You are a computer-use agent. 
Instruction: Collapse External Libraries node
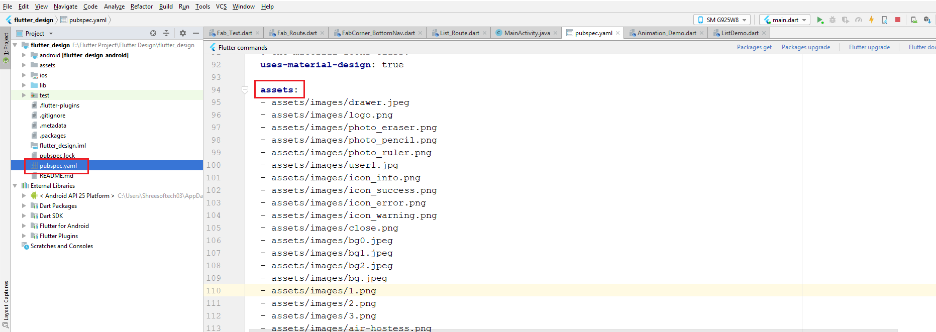pyautogui.click(x=15, y=186)
